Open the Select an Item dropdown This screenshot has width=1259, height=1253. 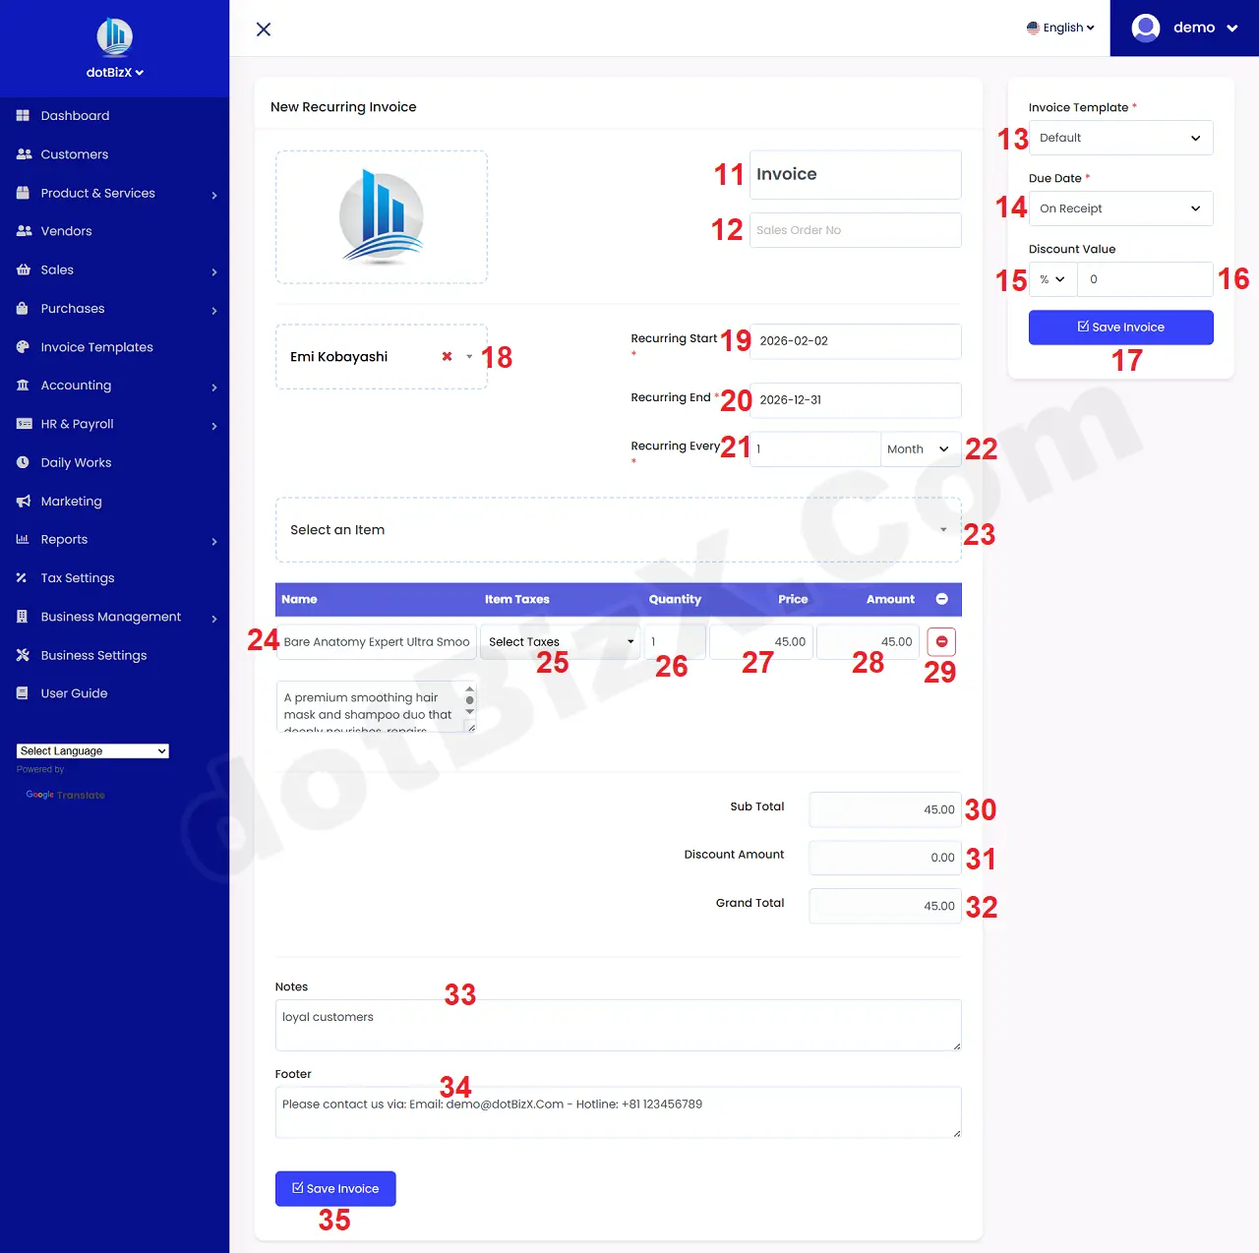[618, 530]
